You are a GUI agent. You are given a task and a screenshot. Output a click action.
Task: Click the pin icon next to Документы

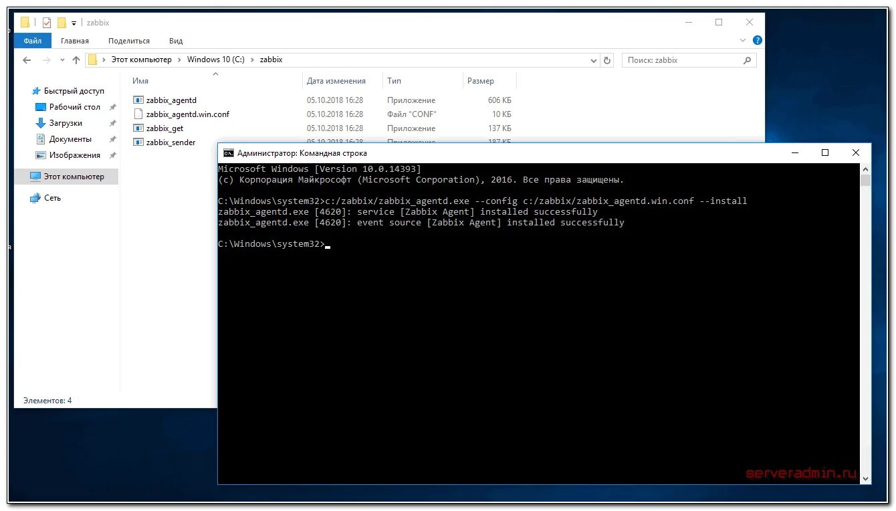tap(112, 139)
